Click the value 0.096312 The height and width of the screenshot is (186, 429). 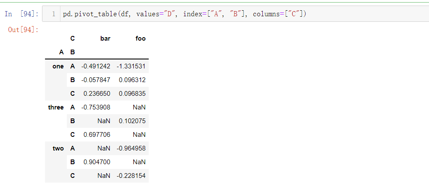(x=132, y=80)
